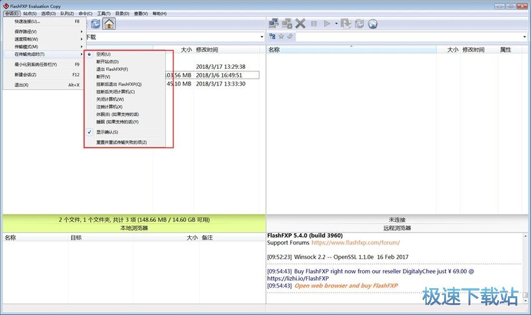Screen dimensions: 531x315
Task: Select 断开站点(D) in the submenu
Action: point(124,62)
